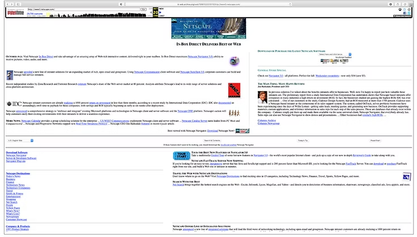Click the sailor thumbnail by intranet news
Image resolution: width=417 pixels, height=237 pixels.
pyautogui.click(x=10, y=75)
